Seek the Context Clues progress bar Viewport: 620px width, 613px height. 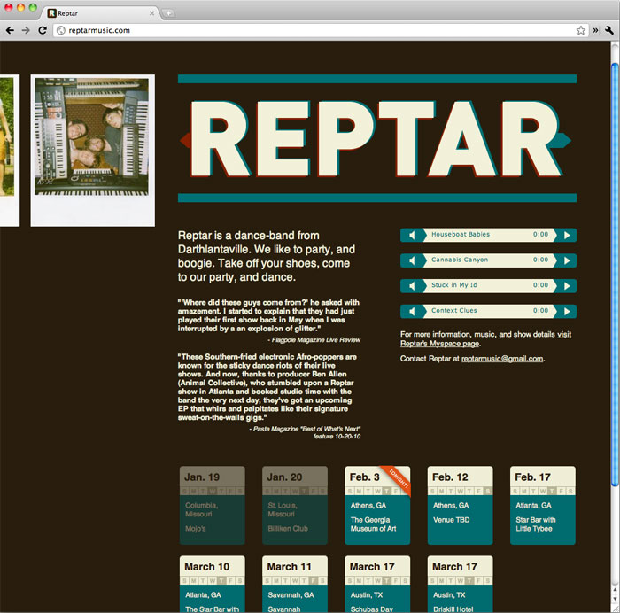pyautogui.click(x=489, y=311)
